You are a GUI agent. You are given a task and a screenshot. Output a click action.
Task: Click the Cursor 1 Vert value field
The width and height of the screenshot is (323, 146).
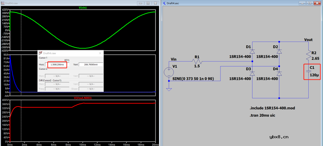pyautogui.click(x=91, y=65)
